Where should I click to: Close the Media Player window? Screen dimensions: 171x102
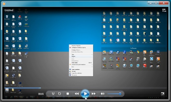[x=163, y=3]
